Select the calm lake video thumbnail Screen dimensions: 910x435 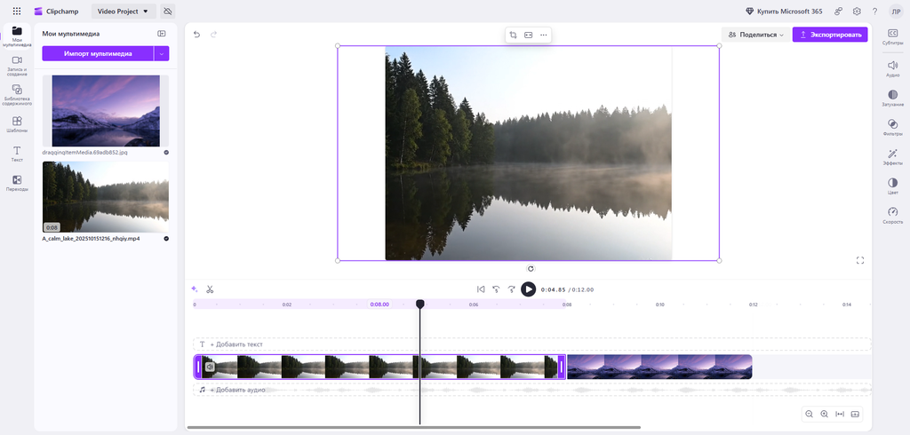tap(106, 197)
